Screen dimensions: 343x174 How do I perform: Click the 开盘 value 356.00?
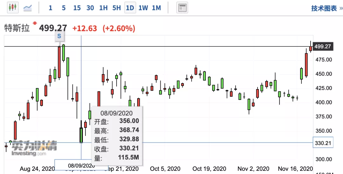(129, 121)
